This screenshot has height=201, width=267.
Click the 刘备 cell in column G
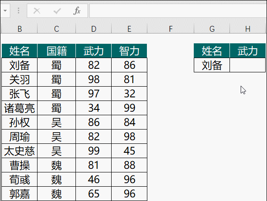212,65
